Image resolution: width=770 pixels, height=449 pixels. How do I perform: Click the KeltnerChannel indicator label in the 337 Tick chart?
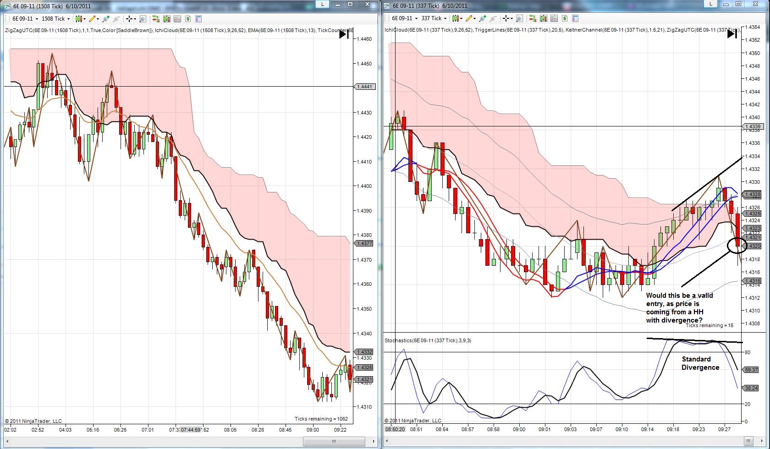point(615,30)
